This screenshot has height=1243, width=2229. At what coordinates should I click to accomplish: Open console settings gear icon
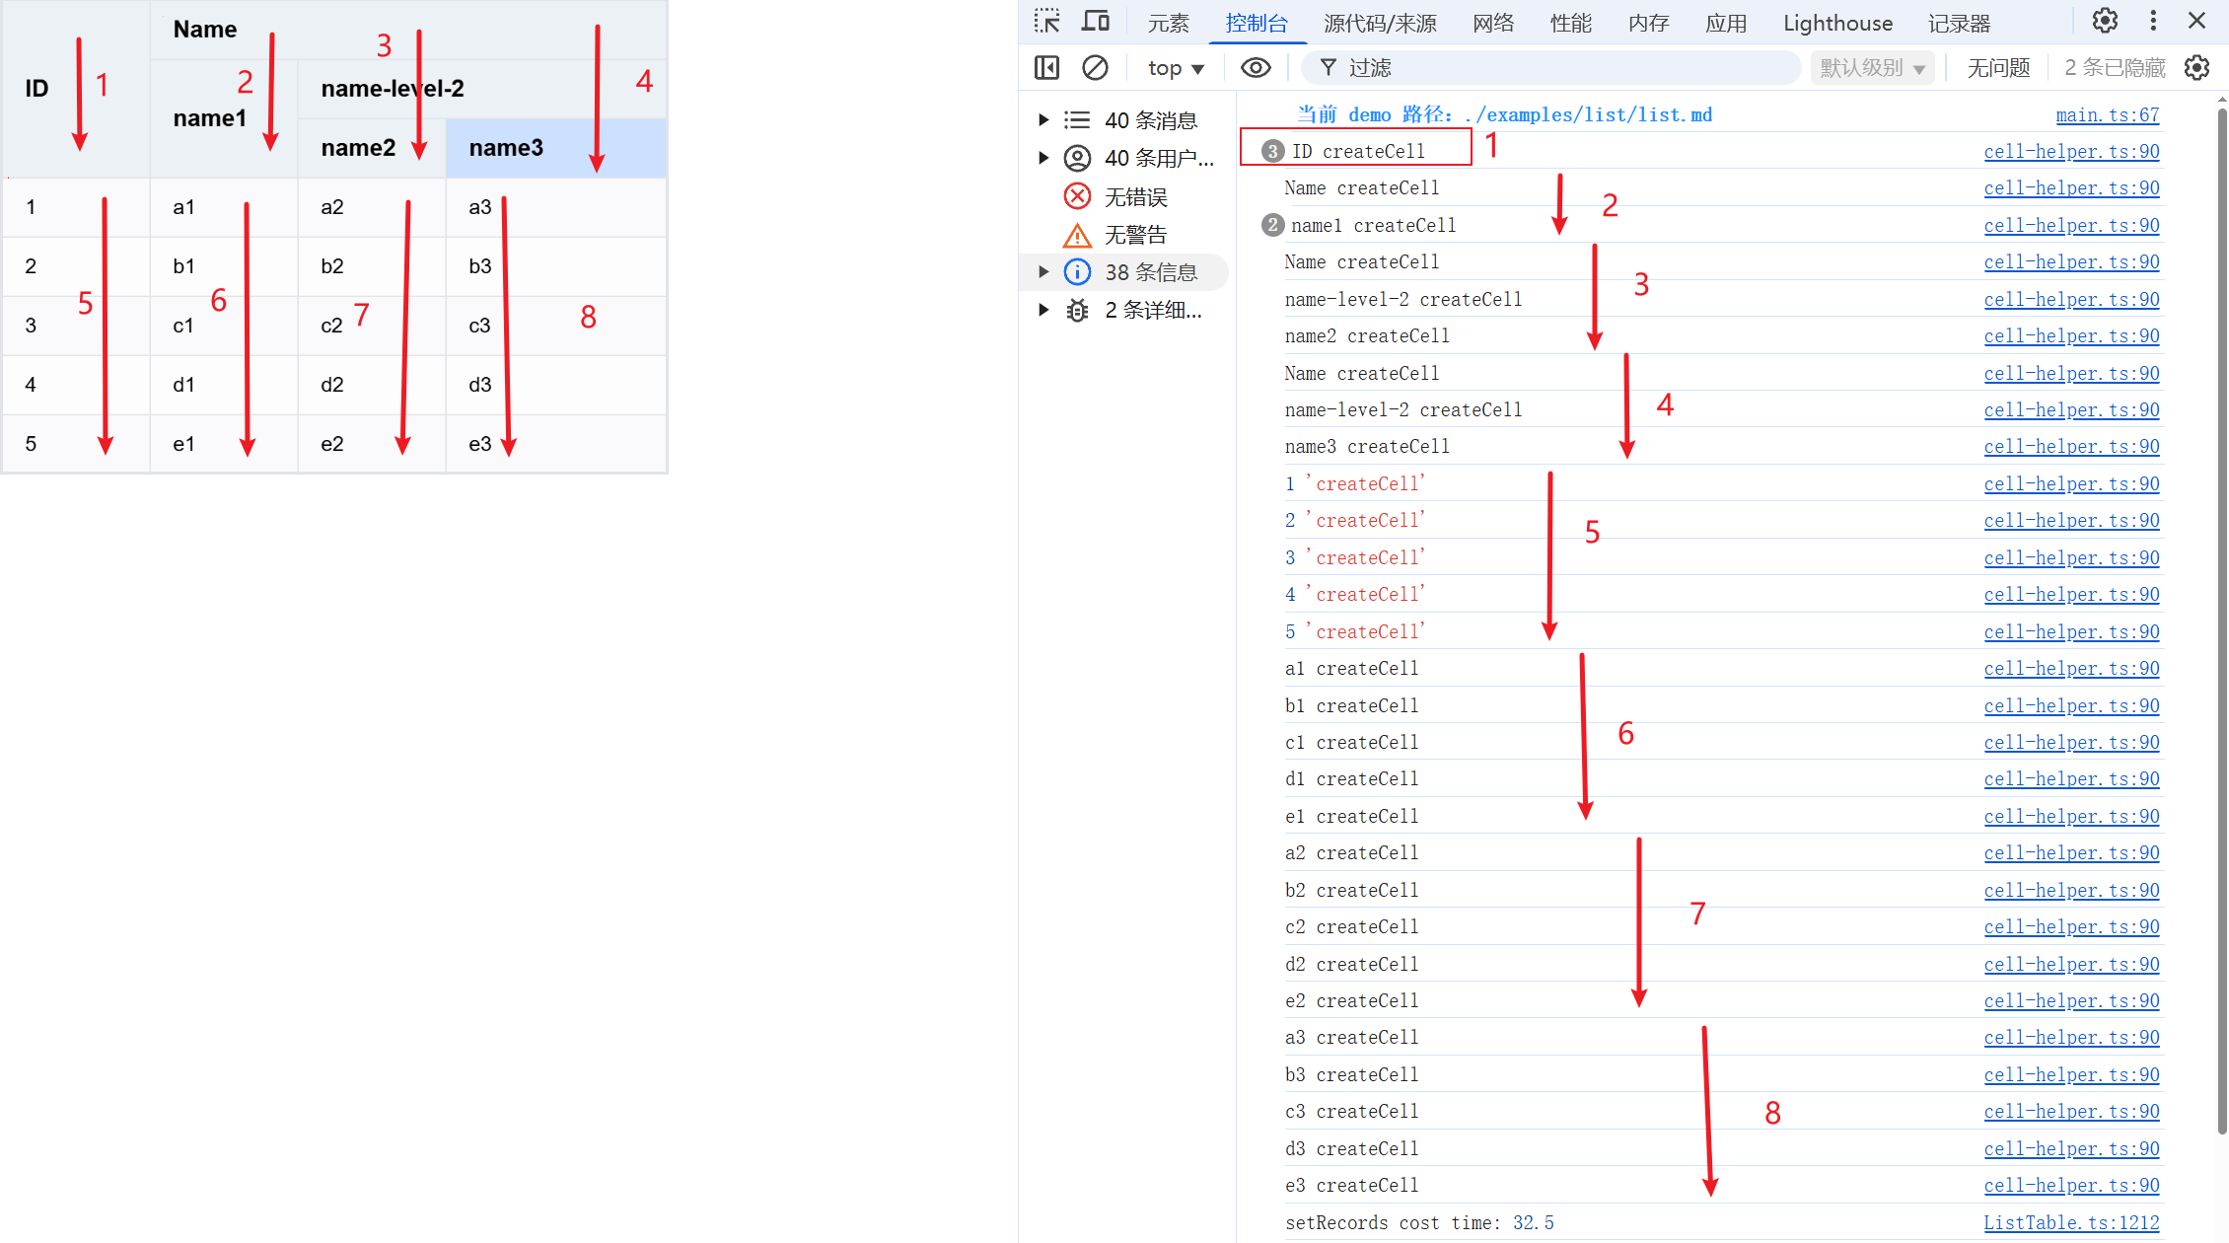click(2196, 67)
